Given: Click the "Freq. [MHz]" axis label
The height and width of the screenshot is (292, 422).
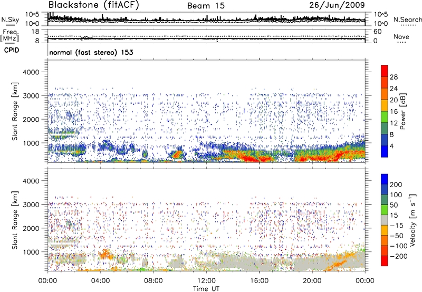Looking at the screenshot, I should (9, 36).
